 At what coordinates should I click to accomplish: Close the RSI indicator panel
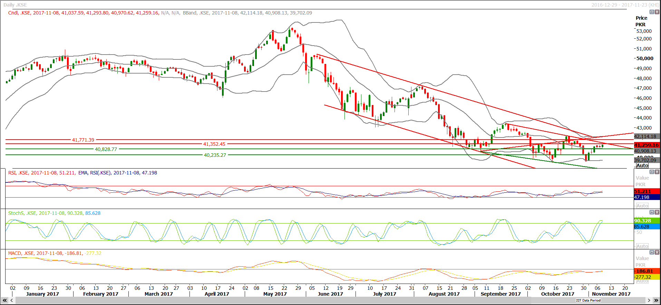pos(657,172)
